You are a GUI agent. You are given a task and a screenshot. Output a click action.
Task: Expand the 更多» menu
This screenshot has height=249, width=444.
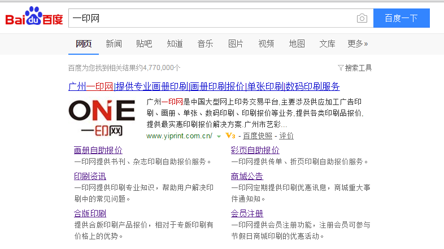(358, 44)
